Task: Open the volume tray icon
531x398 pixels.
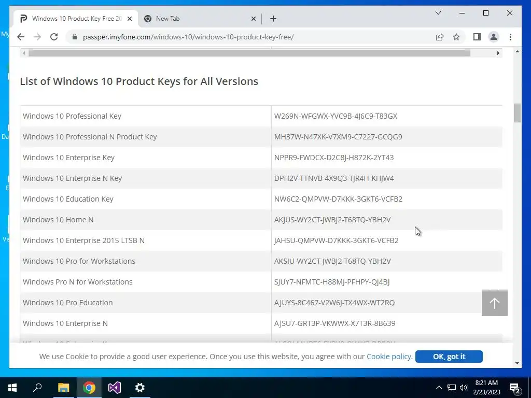Action: click(x=464, y=388)
